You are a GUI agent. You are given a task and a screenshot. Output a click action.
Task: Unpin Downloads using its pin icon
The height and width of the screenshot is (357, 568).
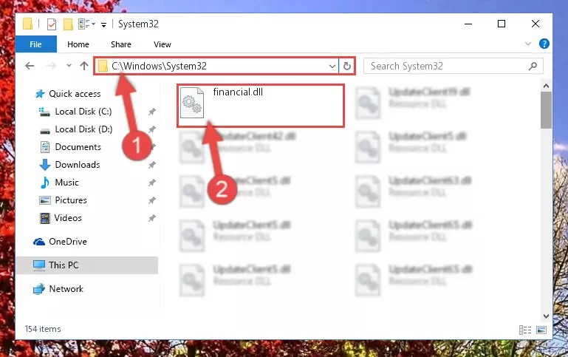coord(151,165)
